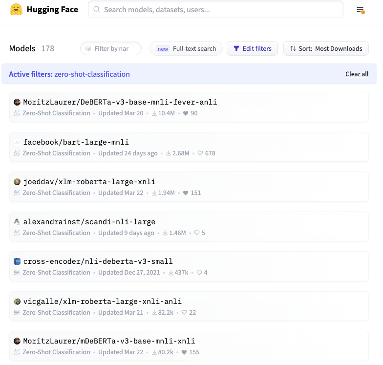Open MoritzLaurer/mDeBERTa-v3-base-mnli-xnli model
Viewport: 383px width, 365px height.
click(109, 341)
